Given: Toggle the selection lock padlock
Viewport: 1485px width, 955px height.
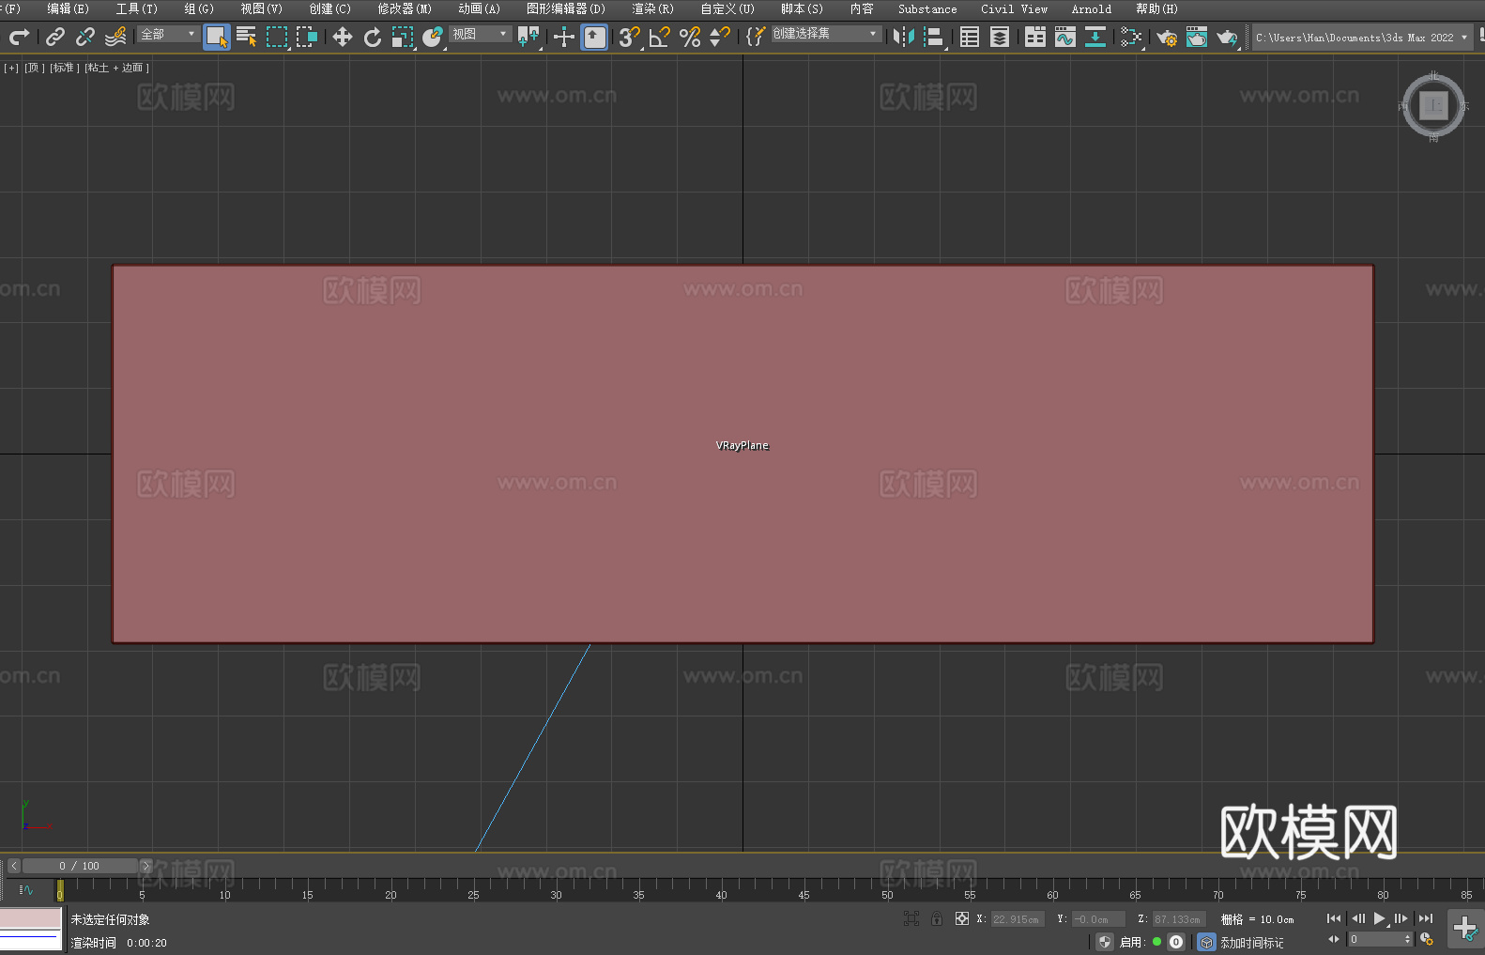Looking at the screenshot, I should pyautogui.click(x=936, y=918).
